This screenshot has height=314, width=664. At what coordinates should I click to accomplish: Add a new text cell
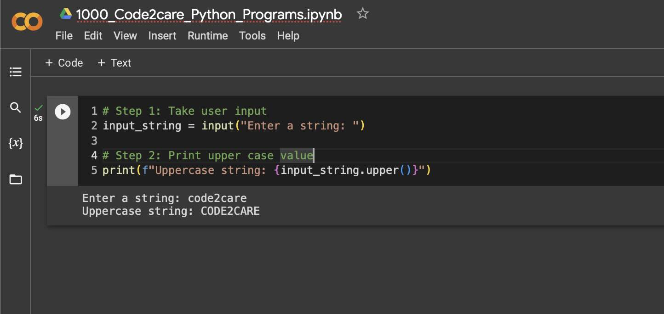[114, 63]
